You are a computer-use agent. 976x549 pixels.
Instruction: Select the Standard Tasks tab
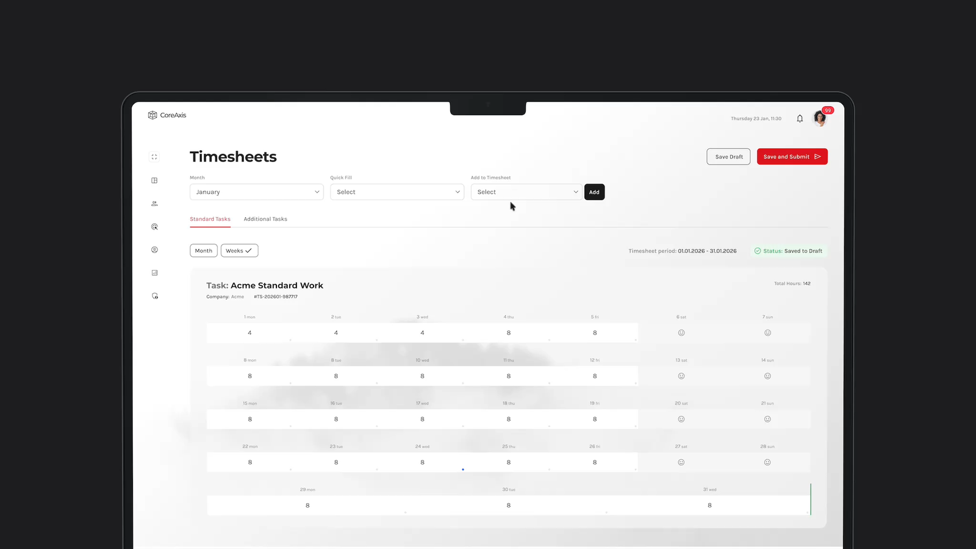[x=210, y=219]
